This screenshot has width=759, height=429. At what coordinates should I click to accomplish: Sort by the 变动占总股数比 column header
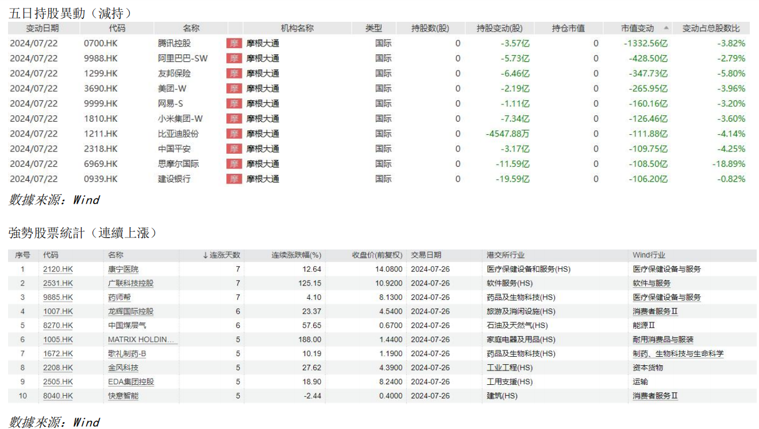[x=711, y=28]
